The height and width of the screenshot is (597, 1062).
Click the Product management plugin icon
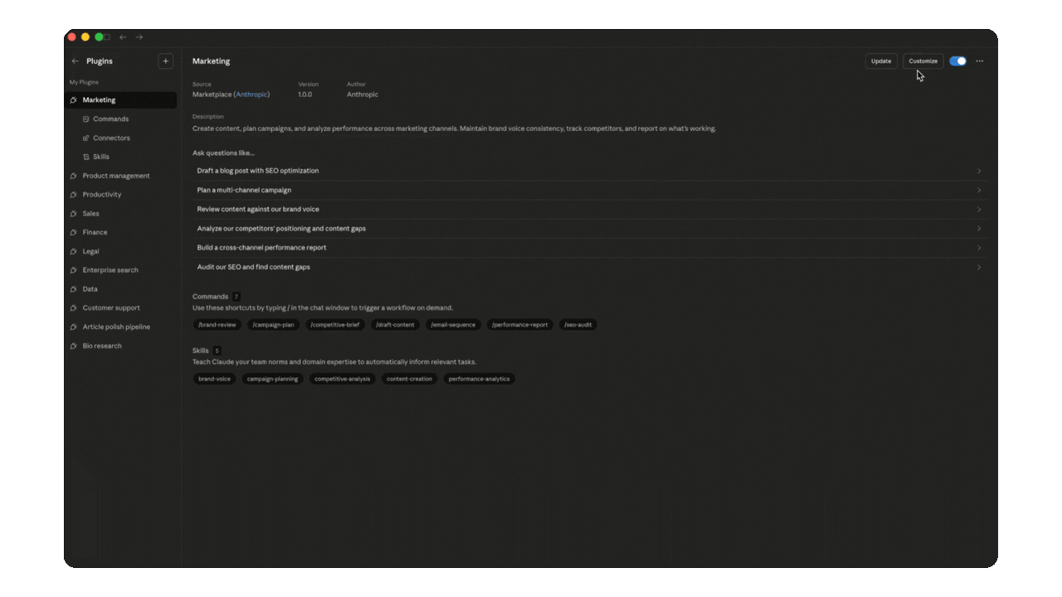[74, 175]
